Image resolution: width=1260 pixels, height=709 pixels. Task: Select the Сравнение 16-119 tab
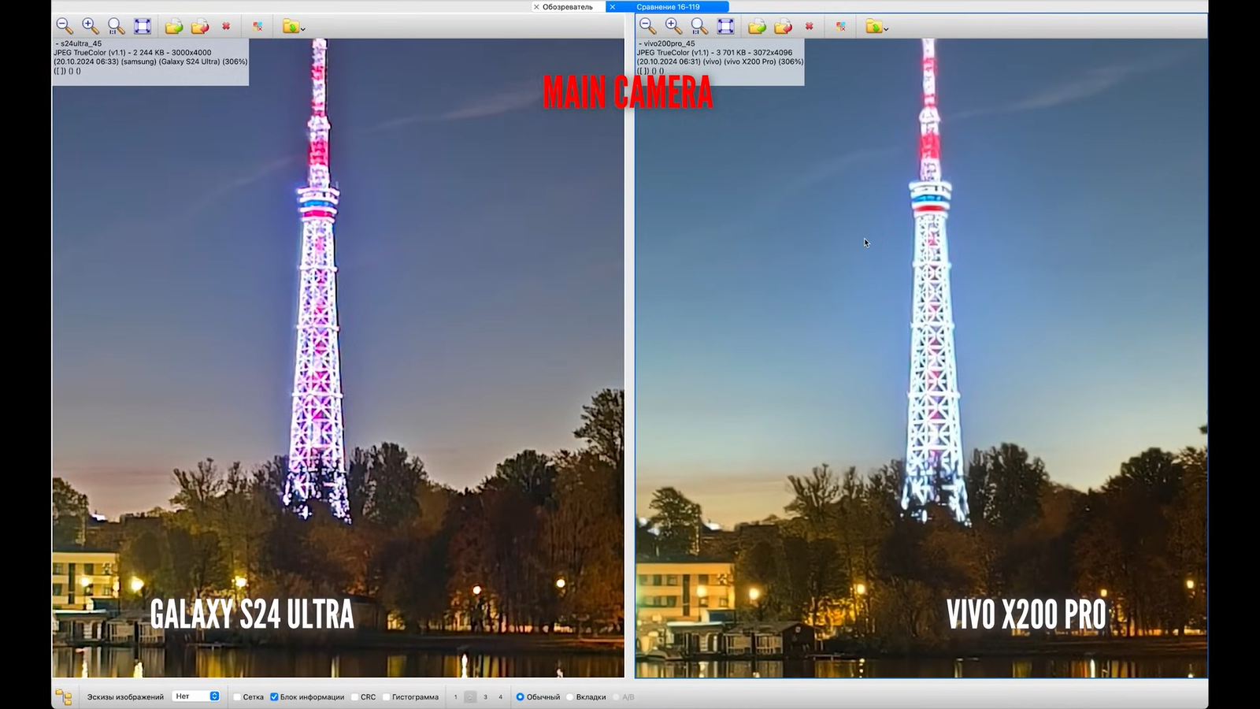[x=668, y=6]
